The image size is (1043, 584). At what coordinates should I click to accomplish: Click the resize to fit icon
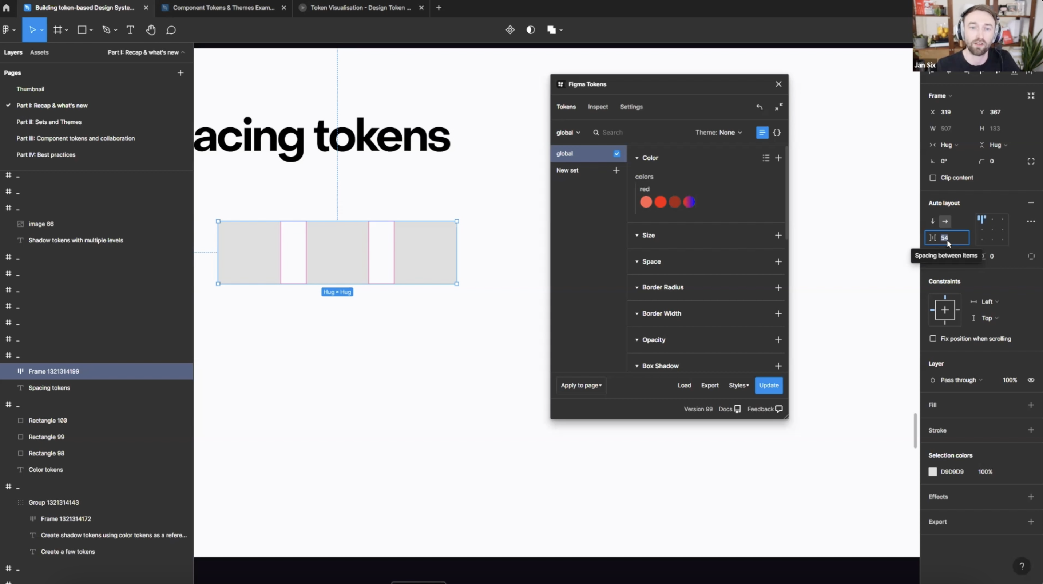[1031, 96]
